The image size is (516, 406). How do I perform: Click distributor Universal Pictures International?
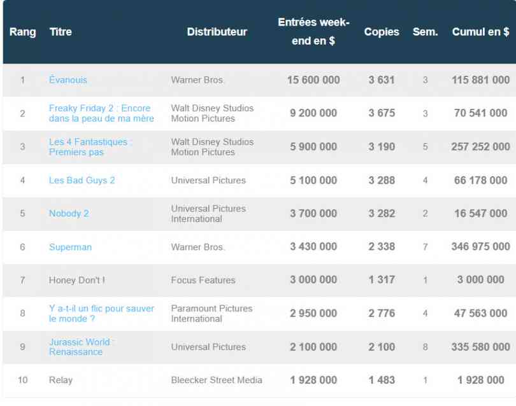tap(208, 214)
